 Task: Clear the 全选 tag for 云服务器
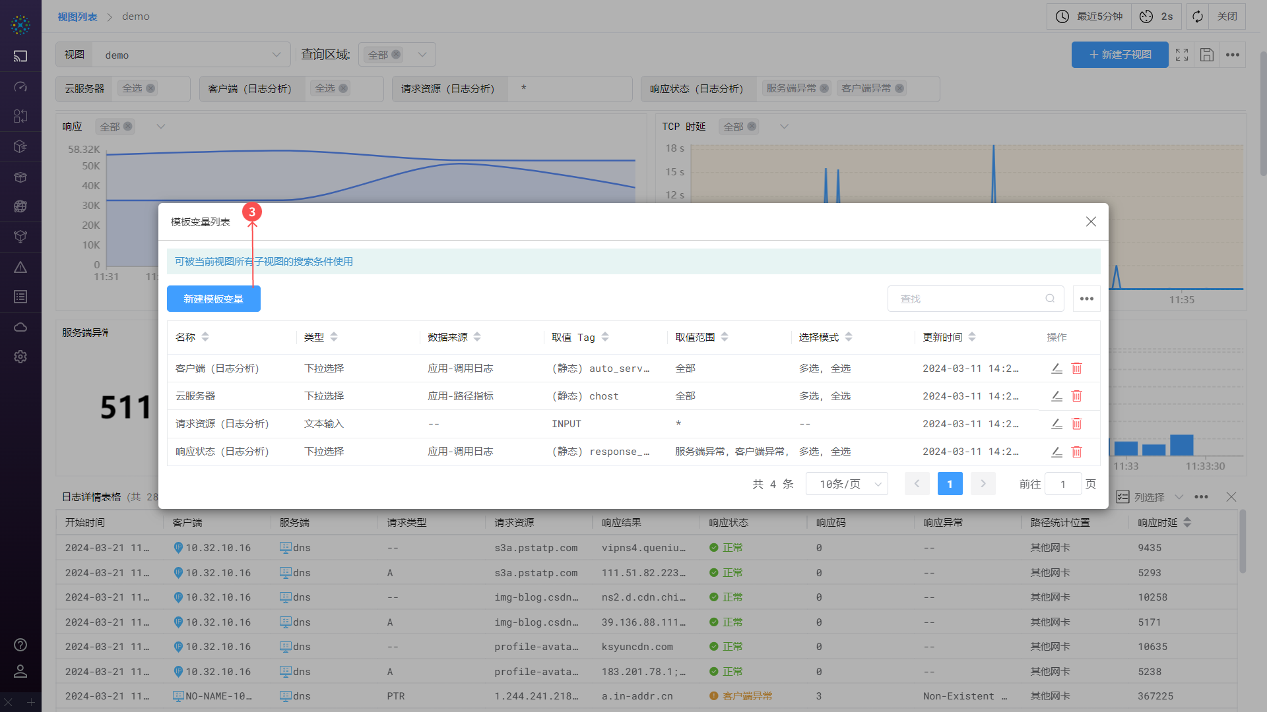(x=150, y=88)
